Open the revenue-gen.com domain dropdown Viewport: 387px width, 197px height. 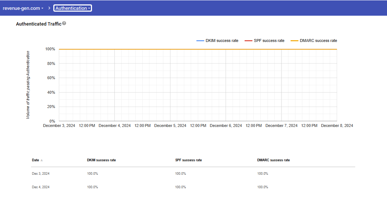23,8
